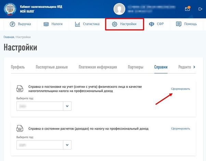
Task: Click the PDF icon of income certificate
Action: click(x=20, y=129)
